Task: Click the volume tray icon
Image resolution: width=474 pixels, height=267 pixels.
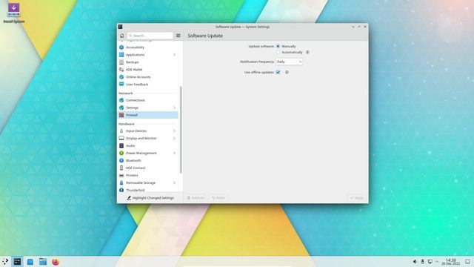Action: pos(415,262)
